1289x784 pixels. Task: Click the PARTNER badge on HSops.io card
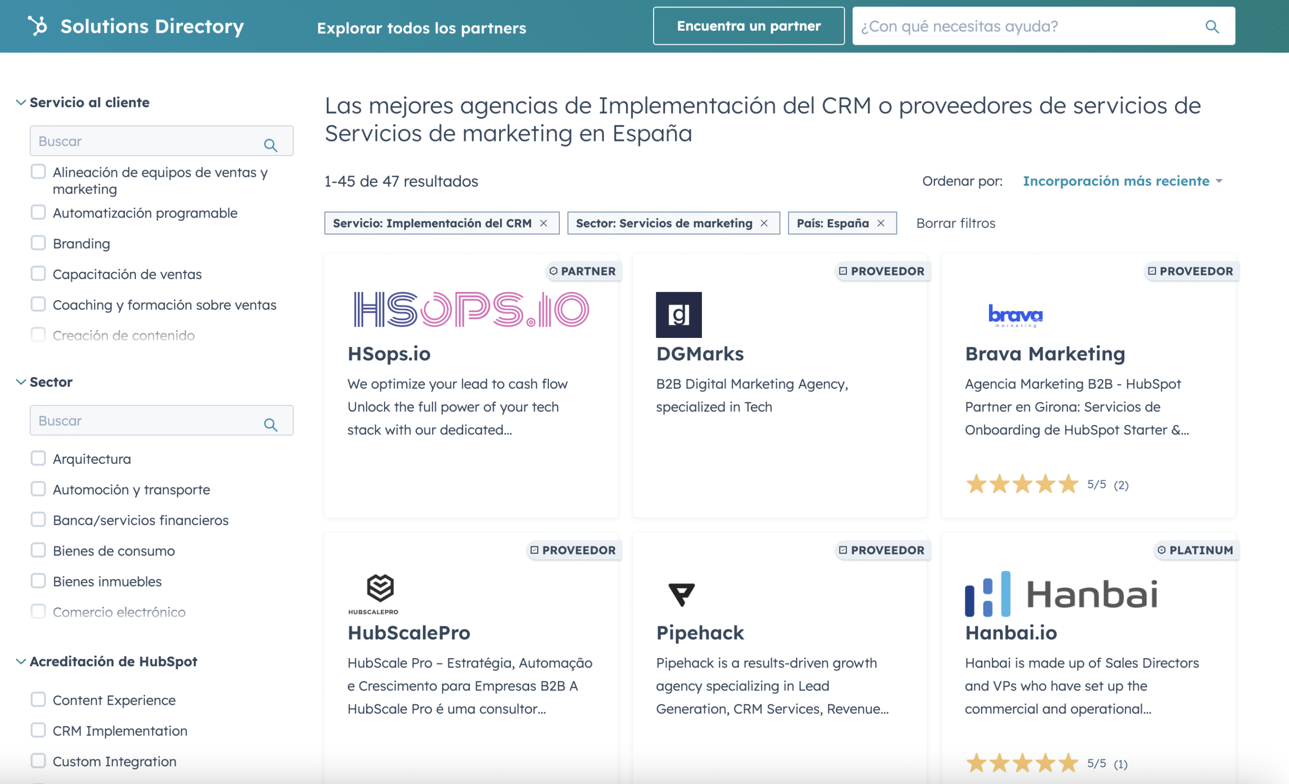(583, 271)
